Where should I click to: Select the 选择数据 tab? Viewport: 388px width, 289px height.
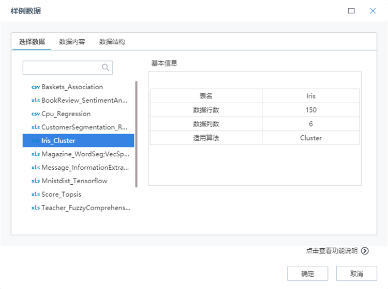[32, 42]
